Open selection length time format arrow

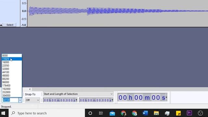click(x=112, y=100)
